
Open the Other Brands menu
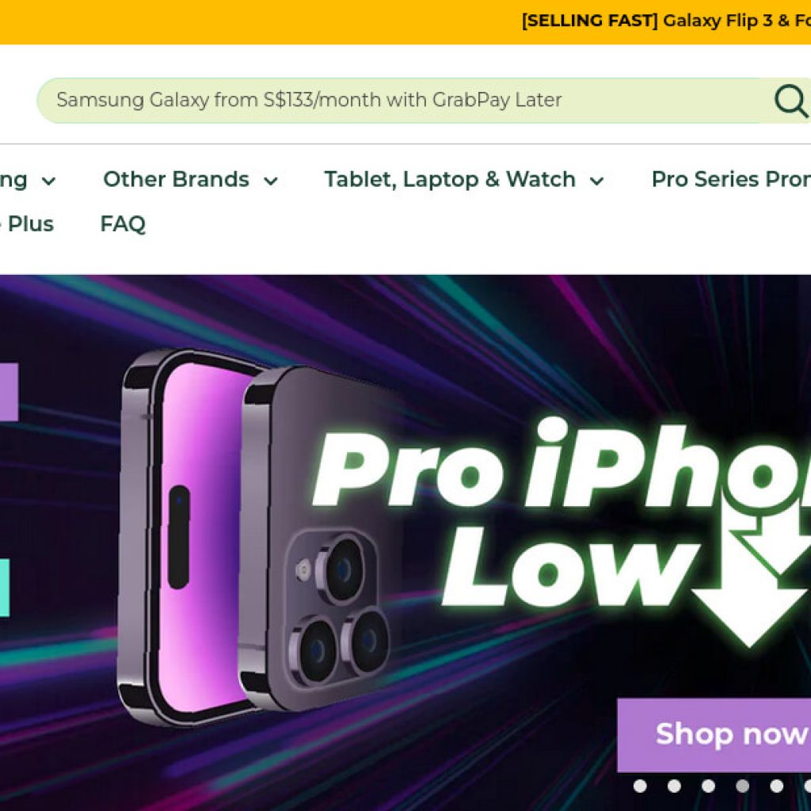coord(176,180)
